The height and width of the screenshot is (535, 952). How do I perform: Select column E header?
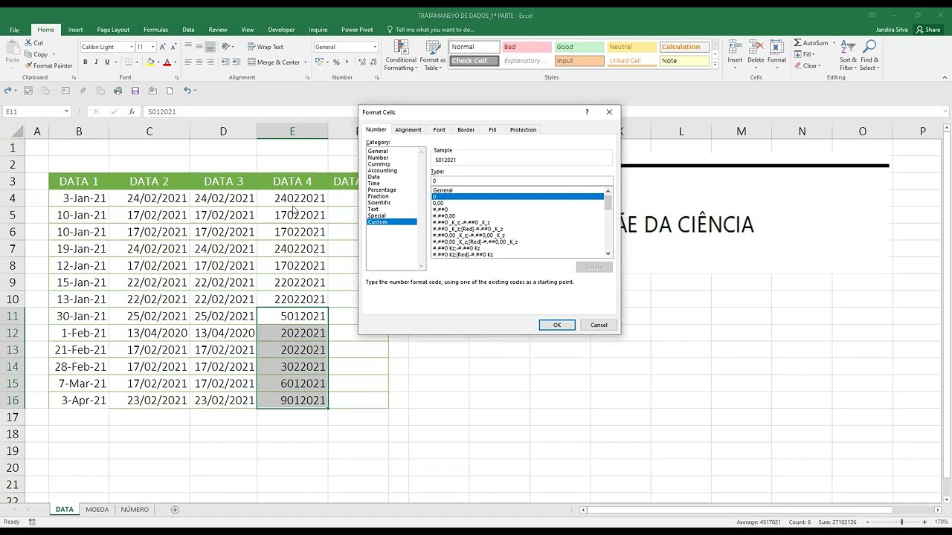(292, 132)
